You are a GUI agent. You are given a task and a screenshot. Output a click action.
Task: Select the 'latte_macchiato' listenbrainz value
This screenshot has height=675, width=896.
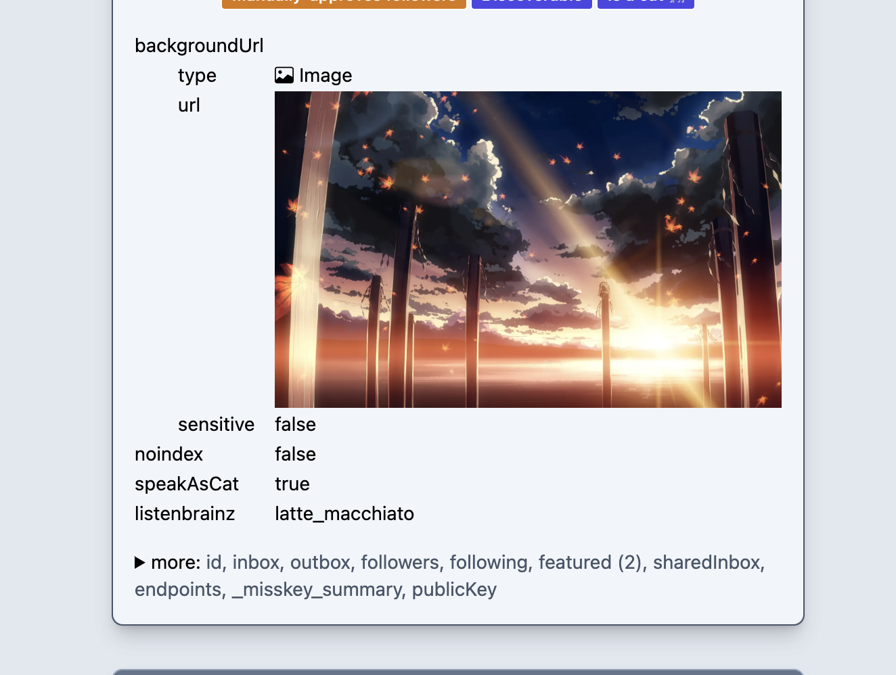pyautogui.click(x=344, y=513)
